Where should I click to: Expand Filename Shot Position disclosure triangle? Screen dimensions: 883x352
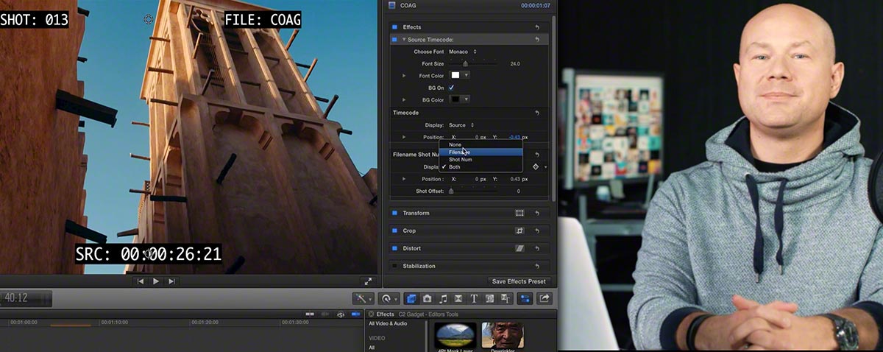coord(404,179)
